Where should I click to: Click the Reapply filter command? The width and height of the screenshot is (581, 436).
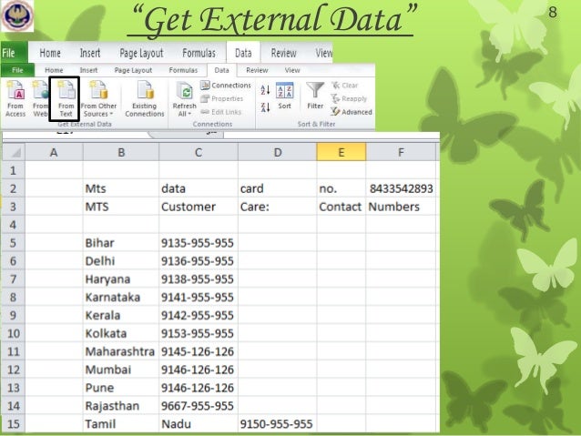pos(349,98)
